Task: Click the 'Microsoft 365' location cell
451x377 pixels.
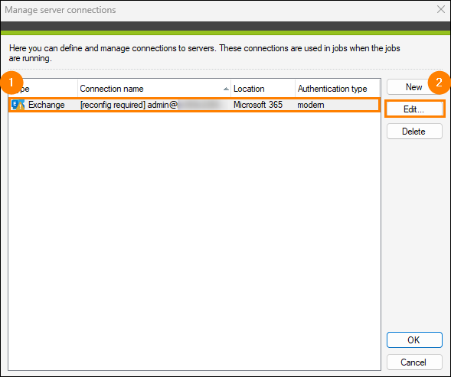Action: coord(258,105)
